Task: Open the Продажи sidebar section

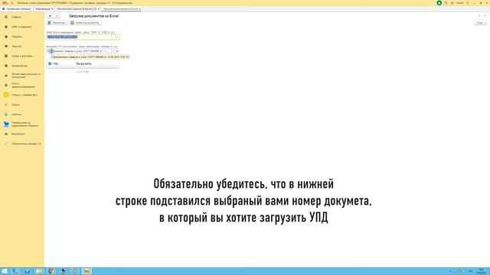Action: tap(17, 37)
